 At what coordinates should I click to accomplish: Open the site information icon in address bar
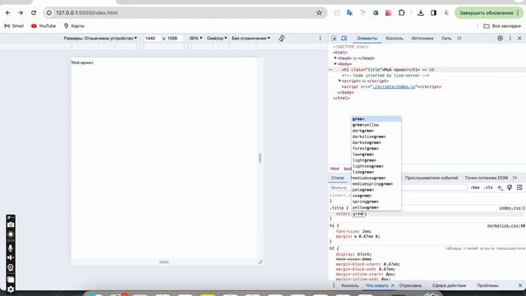[x=49, y=13]
